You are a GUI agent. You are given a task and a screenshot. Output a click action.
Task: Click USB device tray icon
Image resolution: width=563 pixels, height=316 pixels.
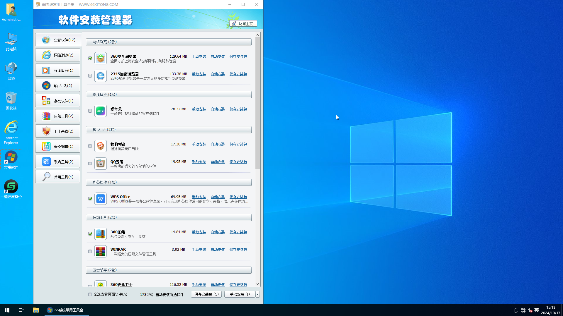pyautogui.click(x=516, y=310)
